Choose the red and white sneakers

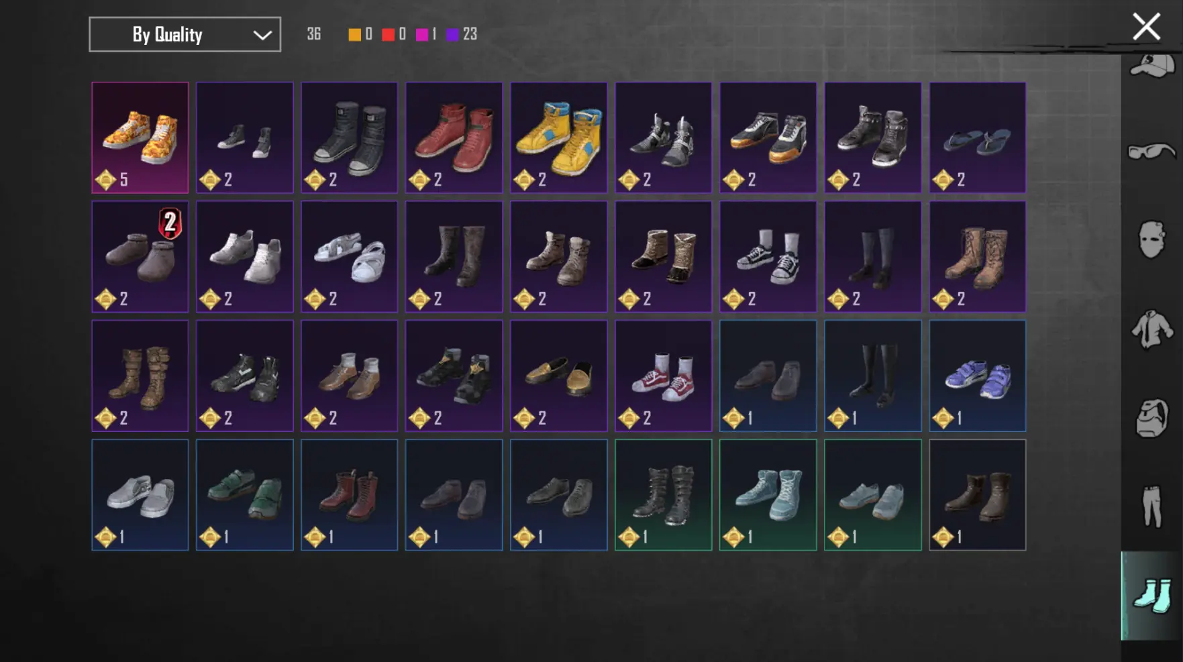663,376
